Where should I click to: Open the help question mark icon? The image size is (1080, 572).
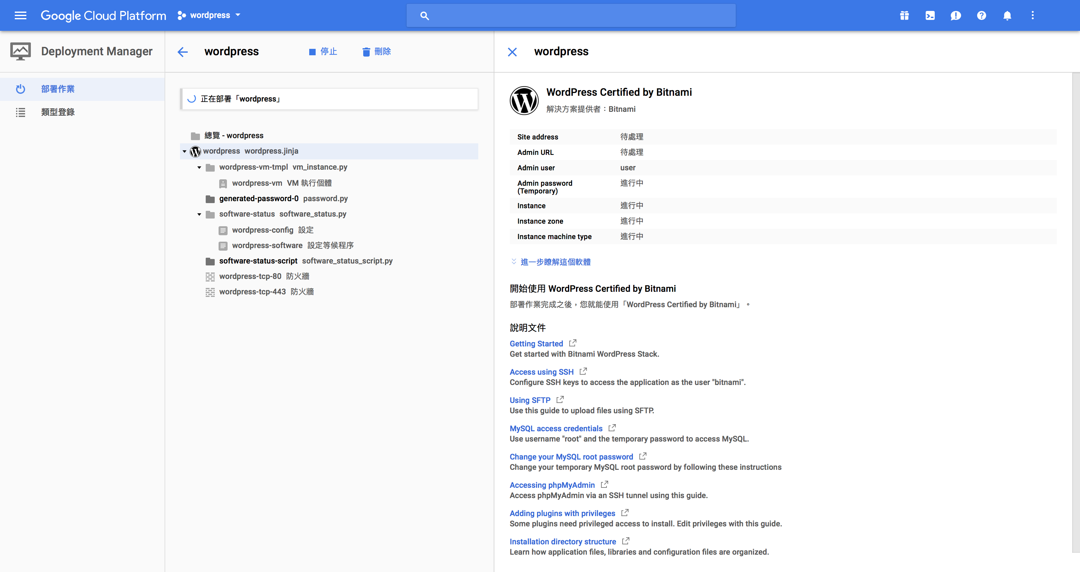(x=981, y=15)
